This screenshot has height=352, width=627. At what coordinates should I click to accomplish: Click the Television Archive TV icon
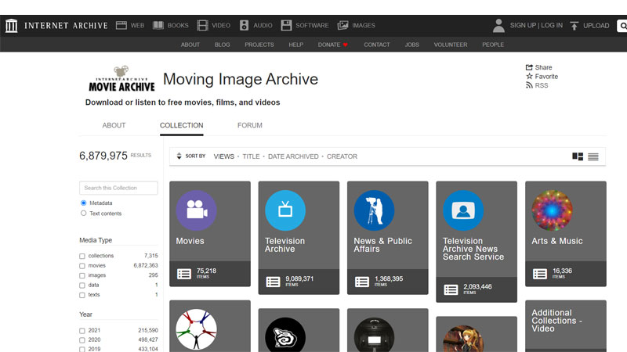[x=285, y=210]
